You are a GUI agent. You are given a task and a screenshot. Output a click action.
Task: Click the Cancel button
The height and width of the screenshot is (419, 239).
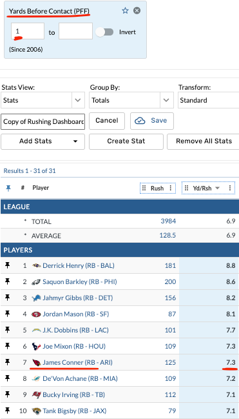tap(107, 121)
